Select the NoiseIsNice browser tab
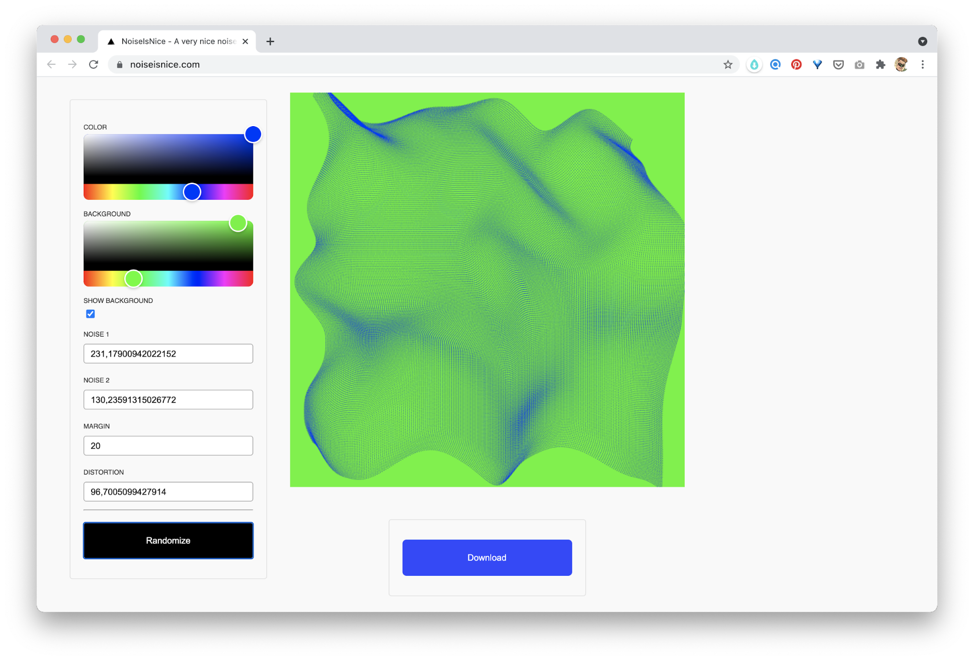Viewport: 974px width, 661px height. (x=178, y=41)
